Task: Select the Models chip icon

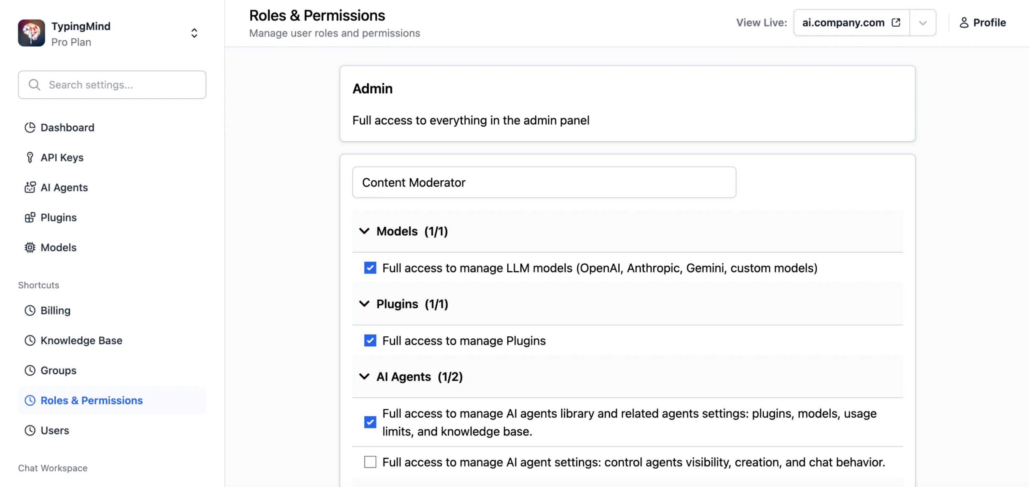Action: (x=30, y=247)
